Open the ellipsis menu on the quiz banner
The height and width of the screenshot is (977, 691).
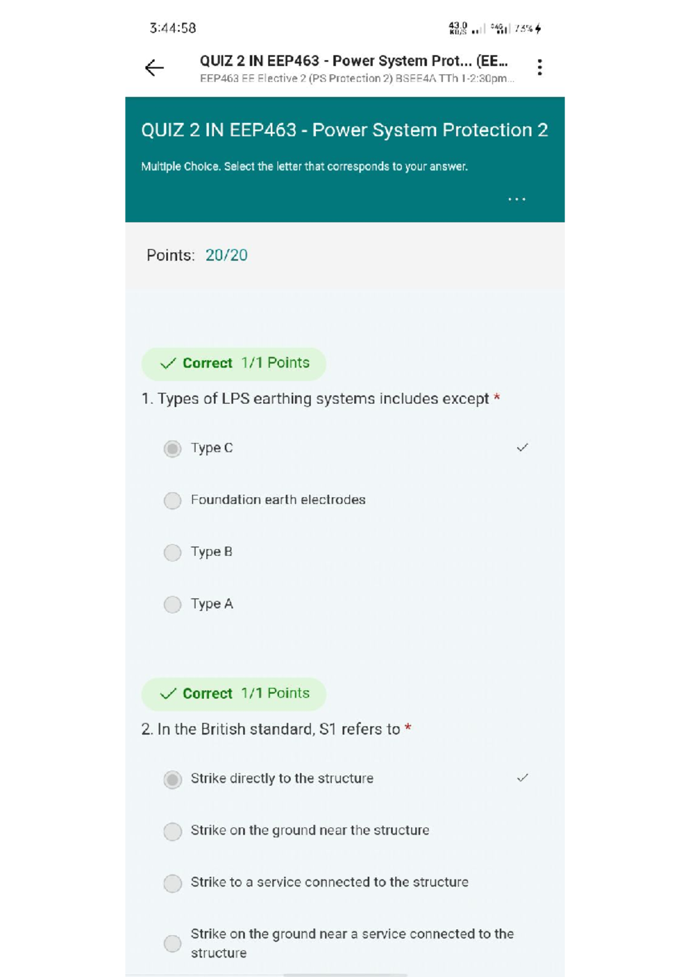[517, 199]
